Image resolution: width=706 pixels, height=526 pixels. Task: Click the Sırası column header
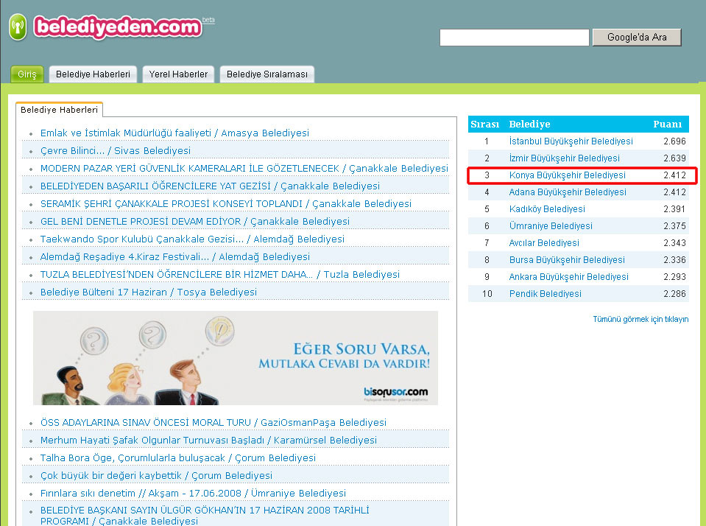tap(485, 124)
